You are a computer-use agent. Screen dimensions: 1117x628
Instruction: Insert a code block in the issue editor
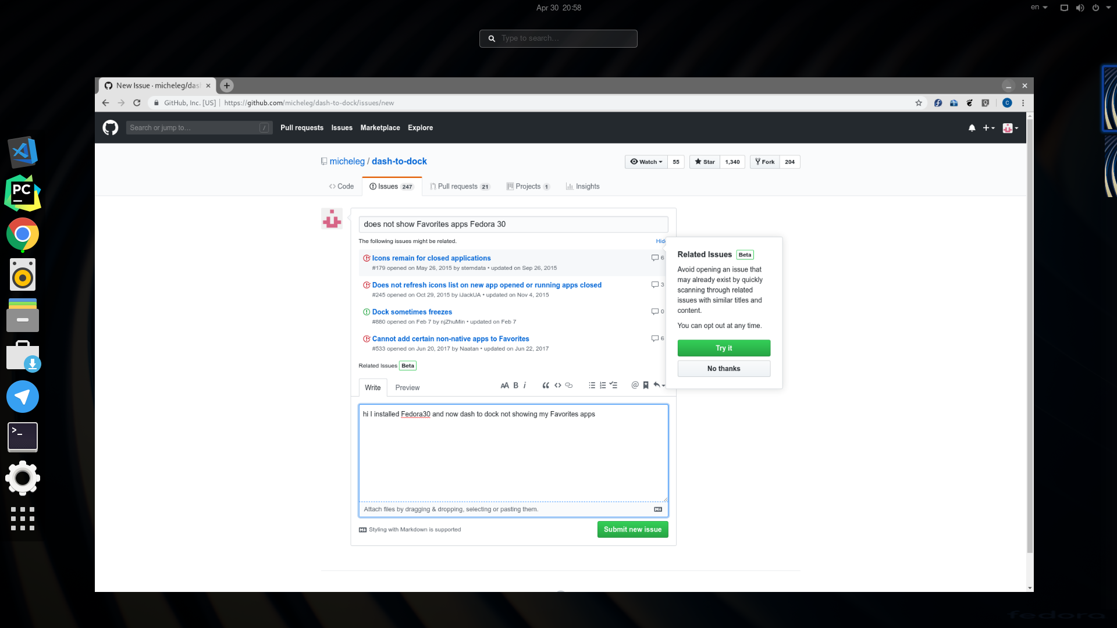tap(557, 385)
